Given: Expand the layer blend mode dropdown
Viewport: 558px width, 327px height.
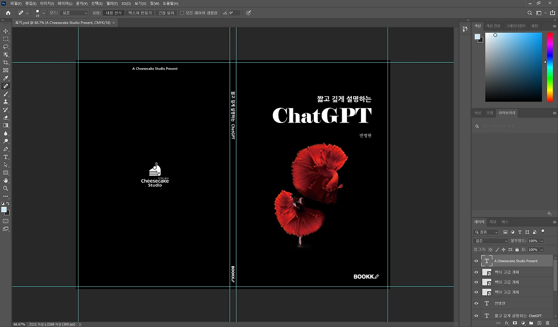Looking at the screenshot, I should point(491,241).
